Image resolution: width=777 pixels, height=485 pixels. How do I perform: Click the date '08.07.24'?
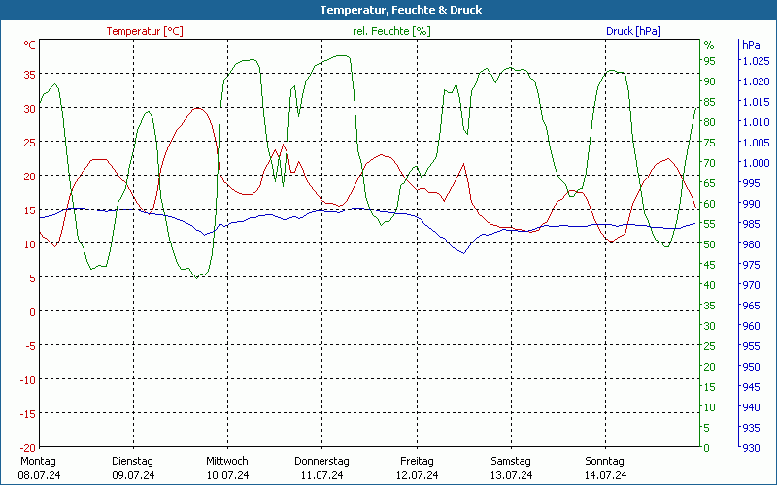pyautogui.click(x=39, y=475)
